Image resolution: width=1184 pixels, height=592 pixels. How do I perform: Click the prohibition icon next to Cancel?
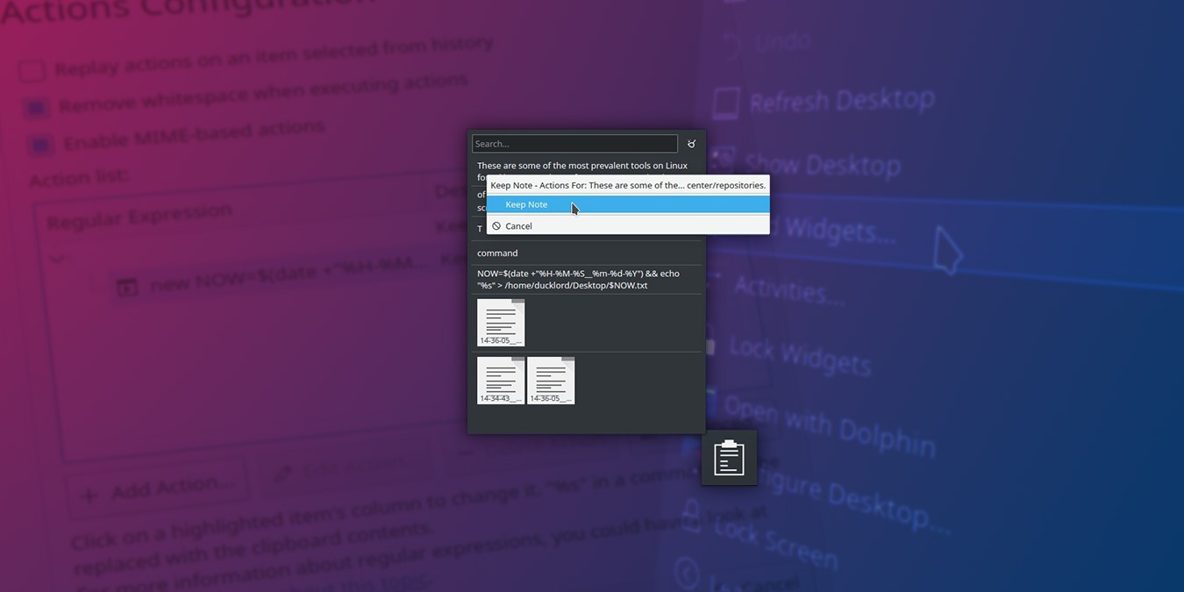point(496,225)
